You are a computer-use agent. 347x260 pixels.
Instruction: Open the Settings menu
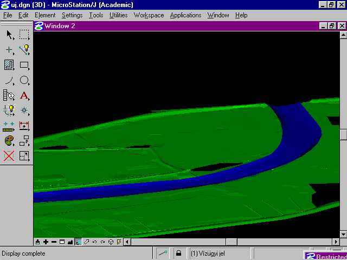click(x=72, y=15)
